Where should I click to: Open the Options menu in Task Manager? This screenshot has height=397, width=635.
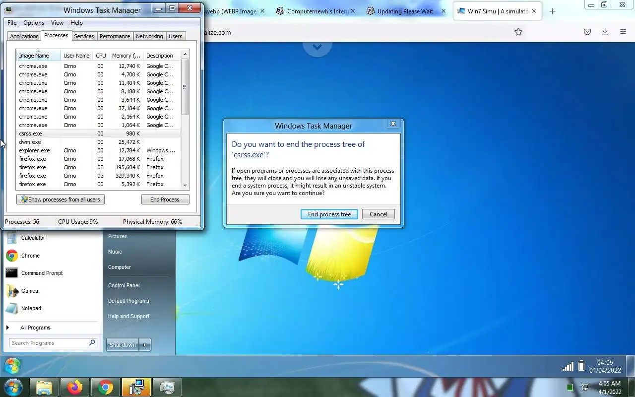(34, 22)
